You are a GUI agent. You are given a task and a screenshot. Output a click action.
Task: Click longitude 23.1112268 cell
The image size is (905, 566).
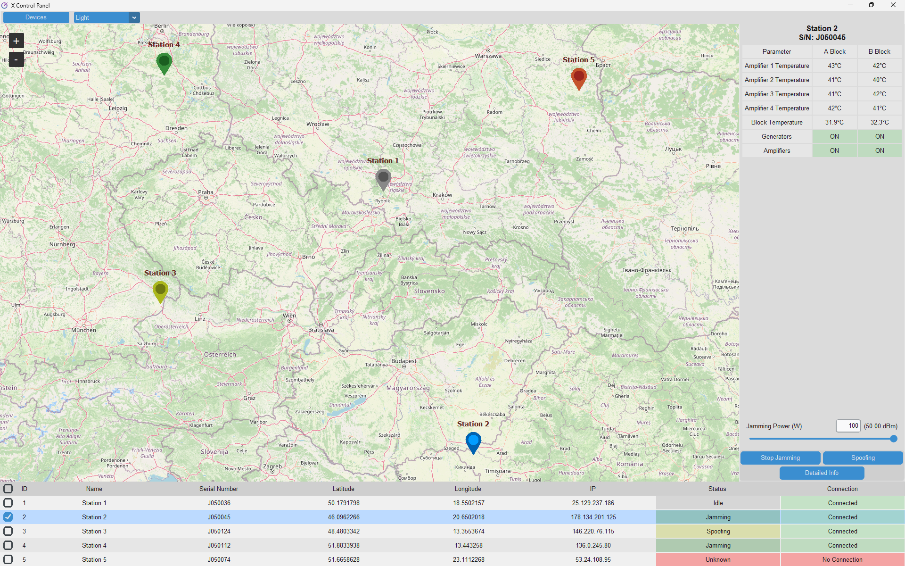(469, 559)
